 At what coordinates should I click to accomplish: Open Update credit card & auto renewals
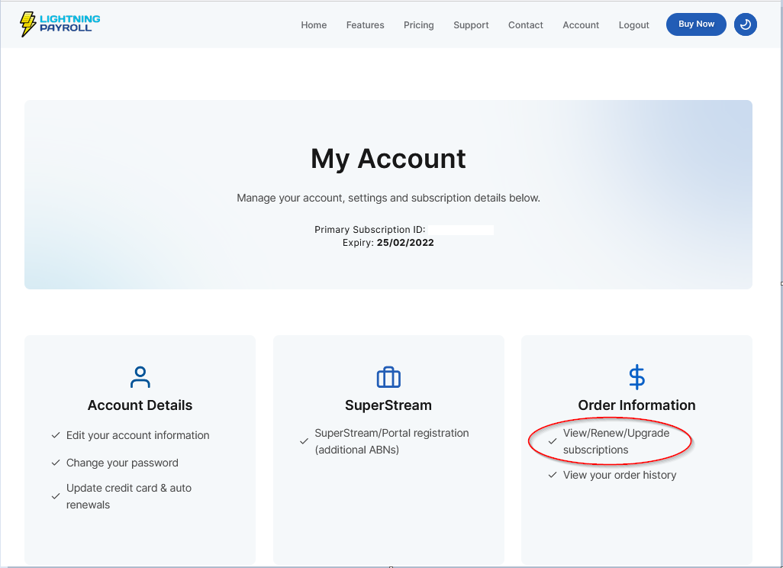pyautogui.click(x=129, y=496)
